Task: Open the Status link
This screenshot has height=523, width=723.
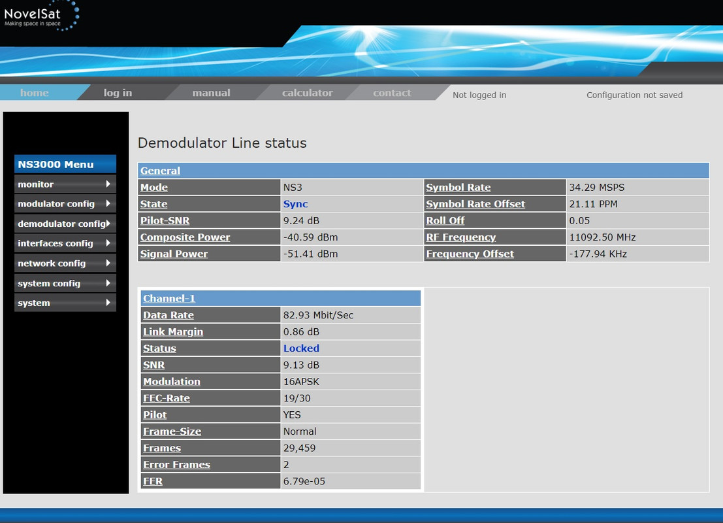Action: 159,348
